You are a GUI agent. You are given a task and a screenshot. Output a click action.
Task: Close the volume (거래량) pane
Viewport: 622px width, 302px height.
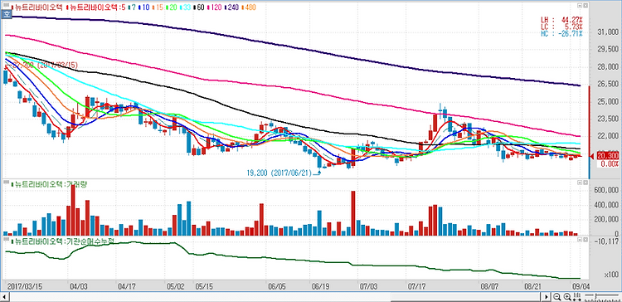coord(585,183)
